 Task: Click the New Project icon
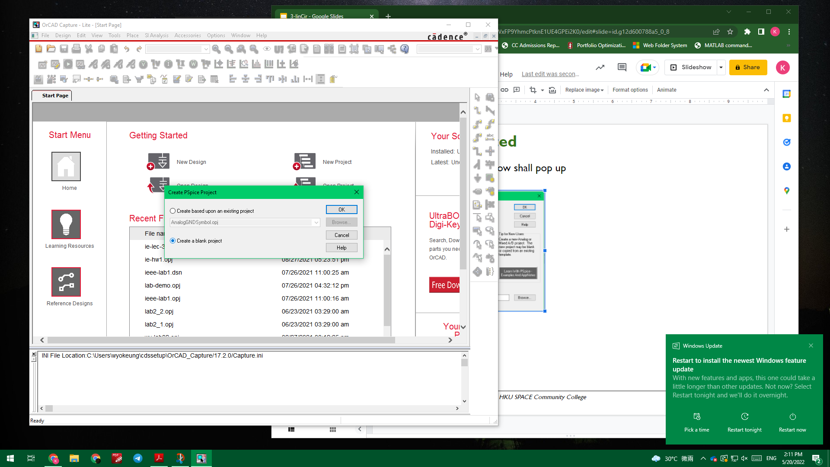[304, 162]
